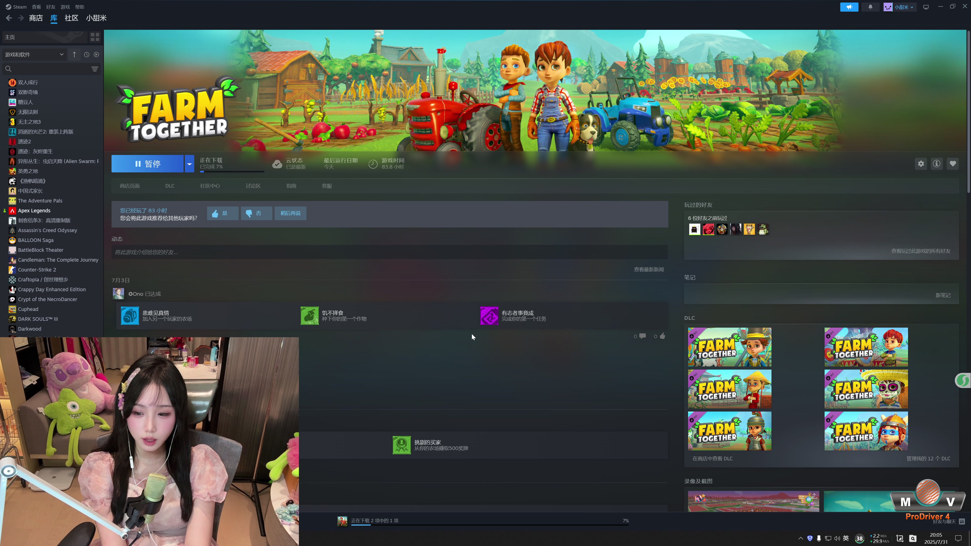The image size is (971, 546).
Task: Click 管理我的 12 个 DLC
Action: (x=928, y=459)
